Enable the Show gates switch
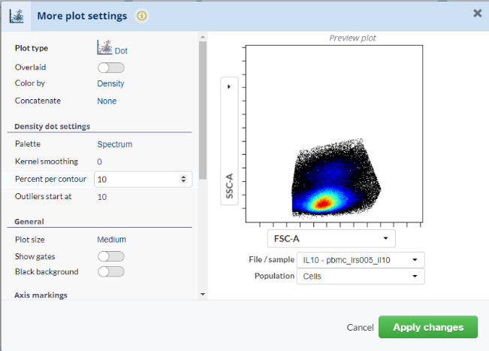This screenshot has height=351, width=489. (110, 256)
